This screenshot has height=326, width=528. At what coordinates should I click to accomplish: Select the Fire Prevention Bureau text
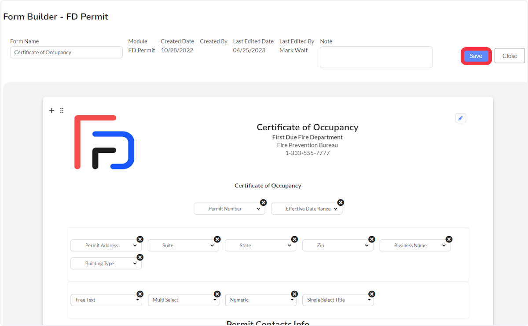coord(308,145)
